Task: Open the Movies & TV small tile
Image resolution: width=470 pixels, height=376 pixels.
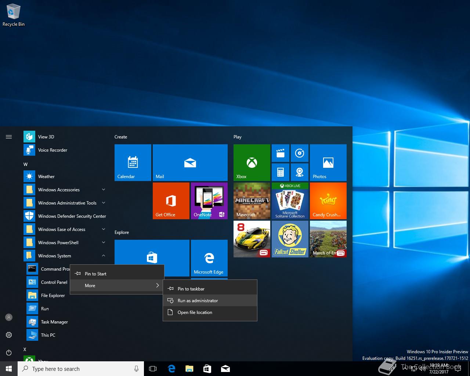Action: [281, 153]
